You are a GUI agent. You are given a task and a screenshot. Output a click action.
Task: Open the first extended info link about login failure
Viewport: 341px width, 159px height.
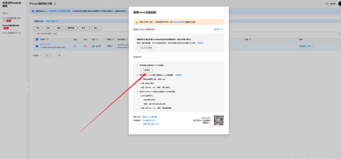pyautogui.click(x=149, y=120)
